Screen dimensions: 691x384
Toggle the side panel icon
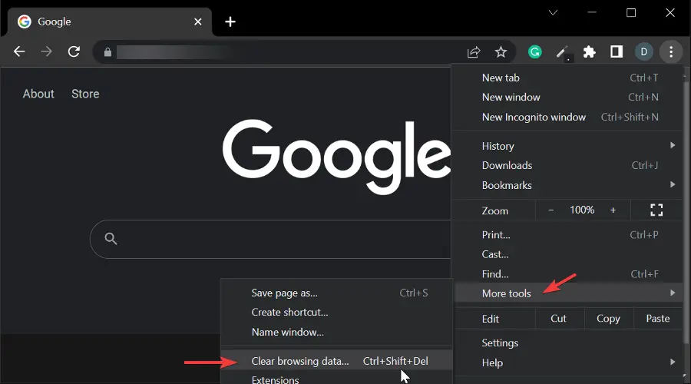[617, 51]
